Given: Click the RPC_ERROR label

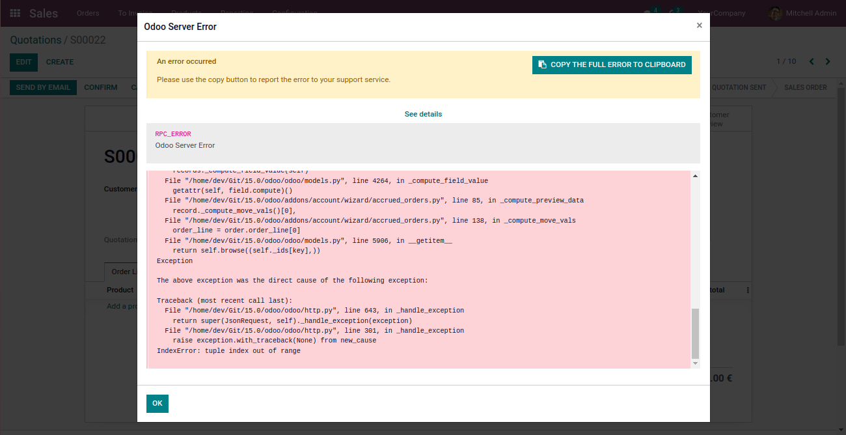Looking at the screenshot, I should pyautogui.click(x=173, y=134).
